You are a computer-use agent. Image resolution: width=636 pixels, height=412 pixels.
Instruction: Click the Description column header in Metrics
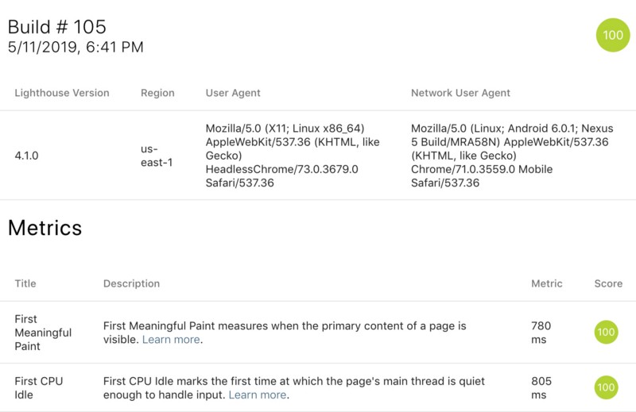pos(131,283)
